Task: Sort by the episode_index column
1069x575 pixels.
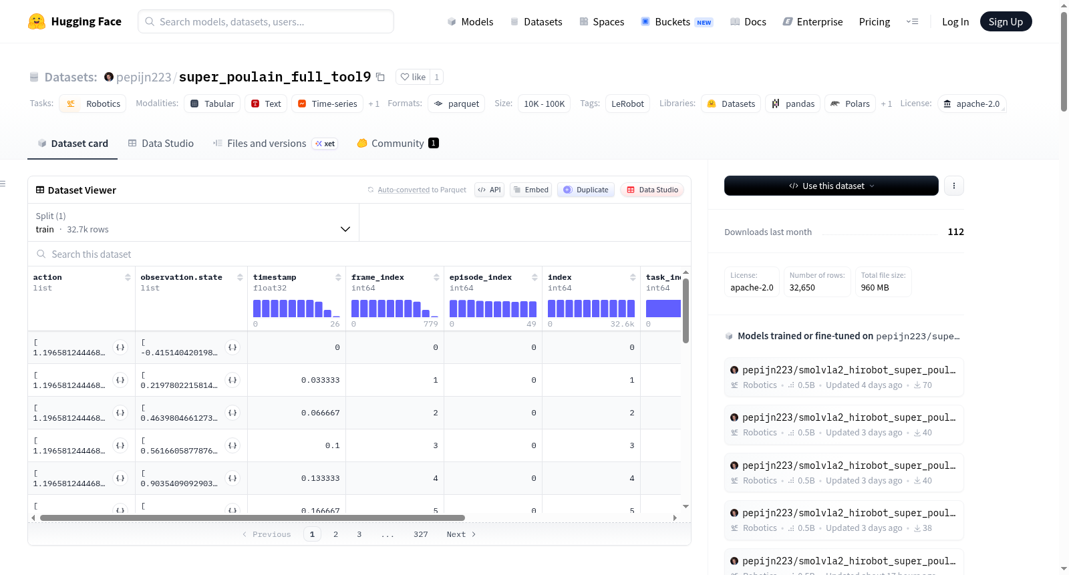Action: 534,277
